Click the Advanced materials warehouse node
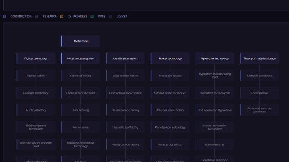This screenshot has width=289, height=162. click(x=260, y=110)
